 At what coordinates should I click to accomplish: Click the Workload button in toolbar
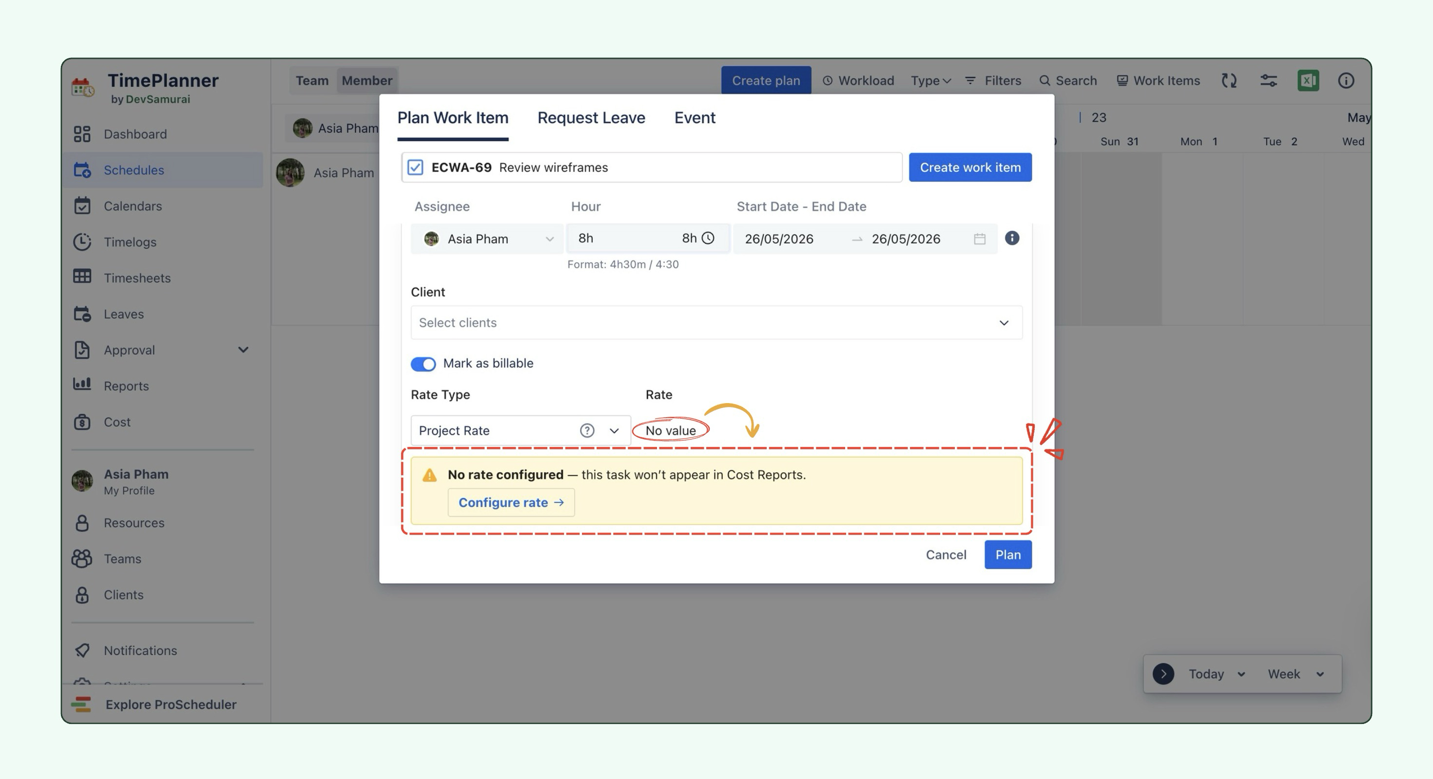click(x=858, y=80)
